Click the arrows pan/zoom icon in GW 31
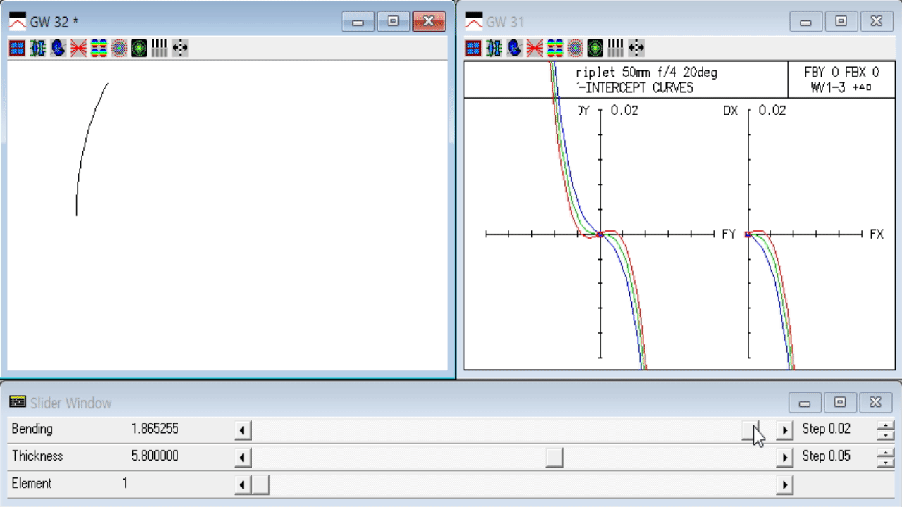Screen dimensions: 902x507 637,48
